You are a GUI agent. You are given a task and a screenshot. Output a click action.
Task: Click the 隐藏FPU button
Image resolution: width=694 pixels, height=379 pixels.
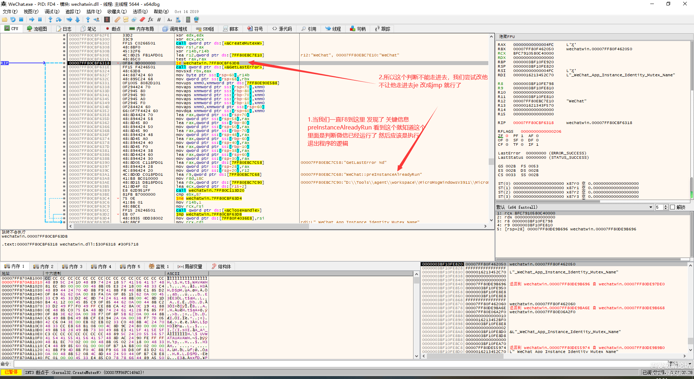[507, 37]
